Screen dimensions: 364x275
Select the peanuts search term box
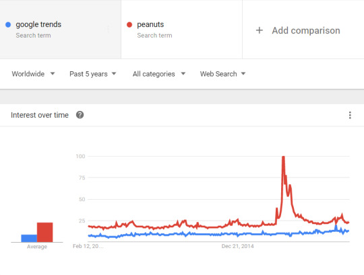click(182, 30)
